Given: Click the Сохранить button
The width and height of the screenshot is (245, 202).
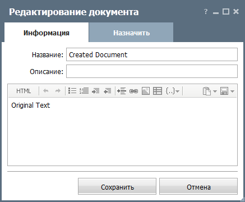Looking at the screenshot, I should click(117, 186).
